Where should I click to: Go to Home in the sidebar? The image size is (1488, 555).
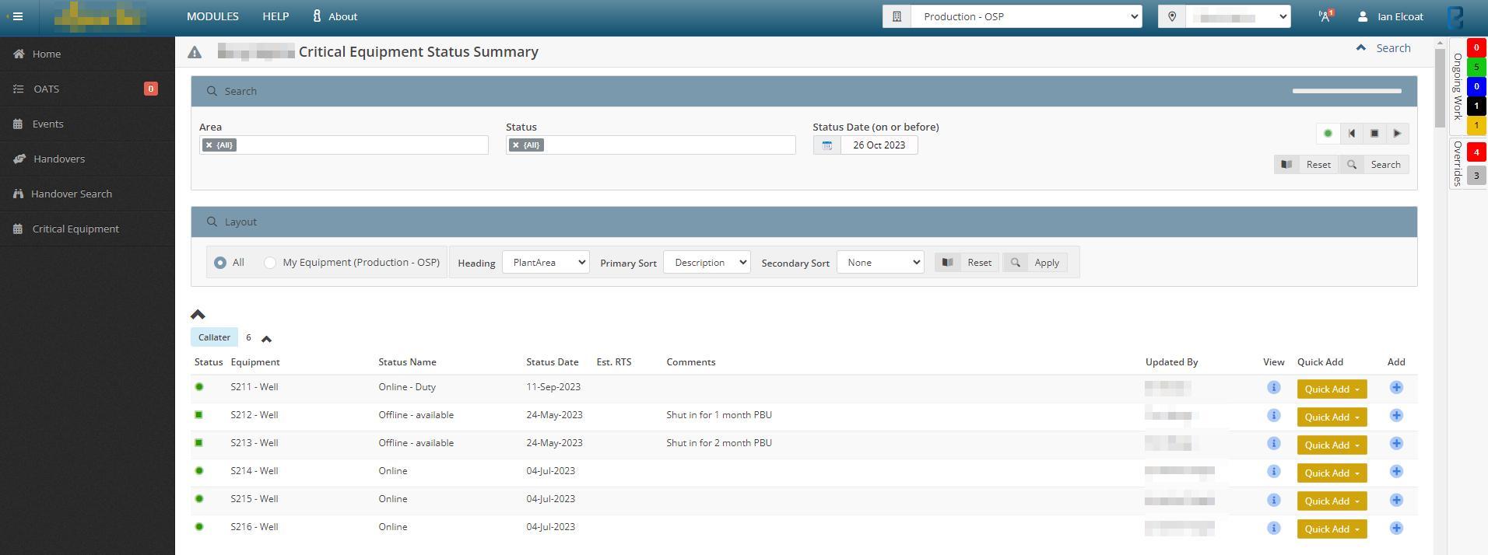(x=87, y=54)
